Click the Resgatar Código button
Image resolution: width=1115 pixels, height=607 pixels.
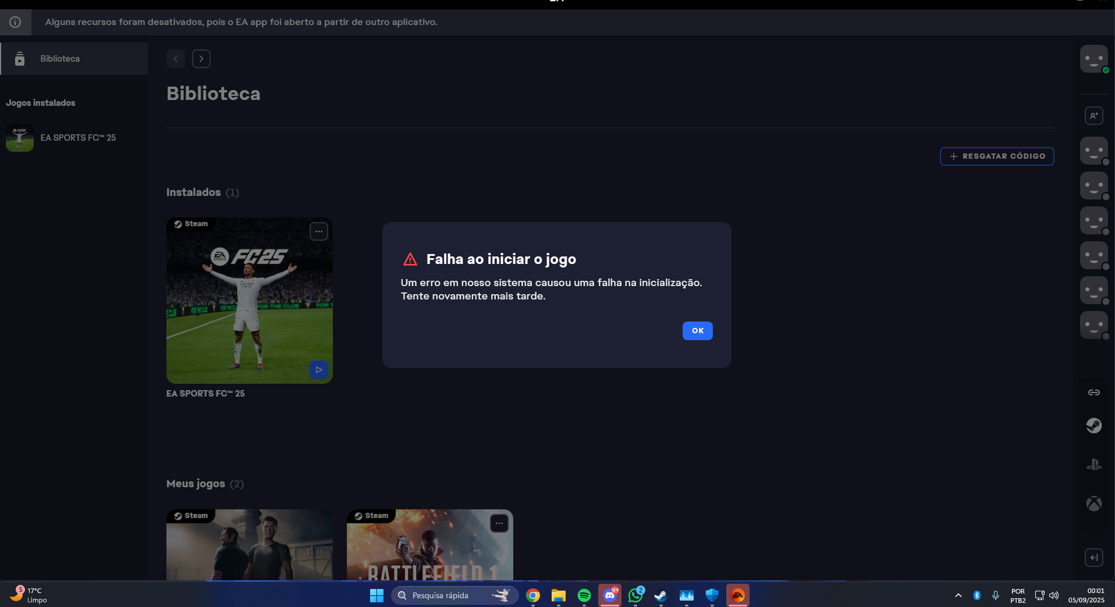click(996, 156)
